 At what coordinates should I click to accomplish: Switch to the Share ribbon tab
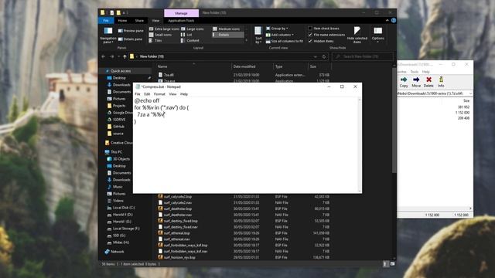(139, 21)
